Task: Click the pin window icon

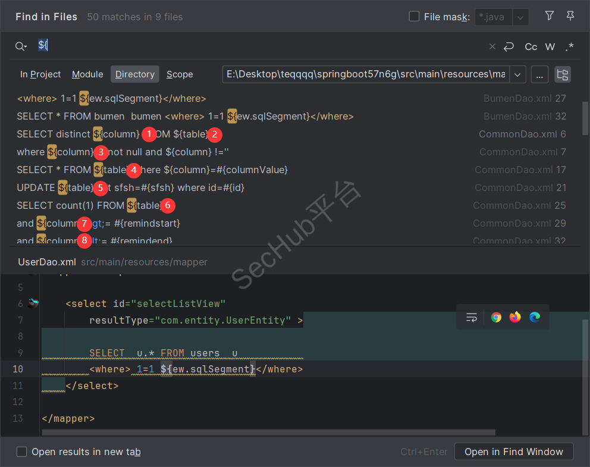Action: [570, 17]
